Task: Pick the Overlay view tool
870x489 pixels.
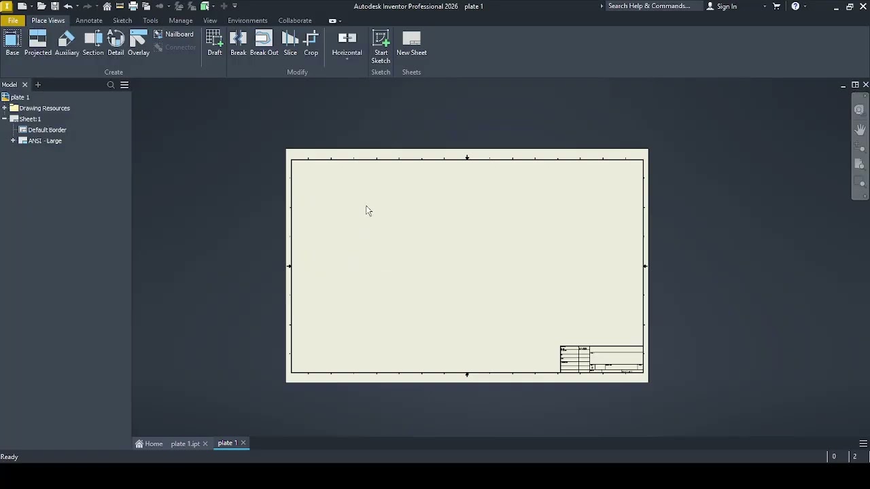Action: 139,43
